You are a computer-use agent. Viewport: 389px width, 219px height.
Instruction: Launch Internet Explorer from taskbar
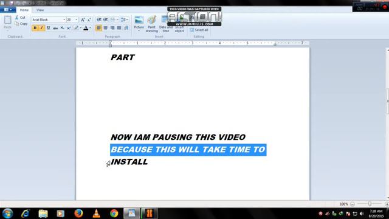click(x=26, y=214)
